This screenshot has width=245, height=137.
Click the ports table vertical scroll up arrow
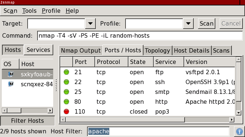point(239,59)
